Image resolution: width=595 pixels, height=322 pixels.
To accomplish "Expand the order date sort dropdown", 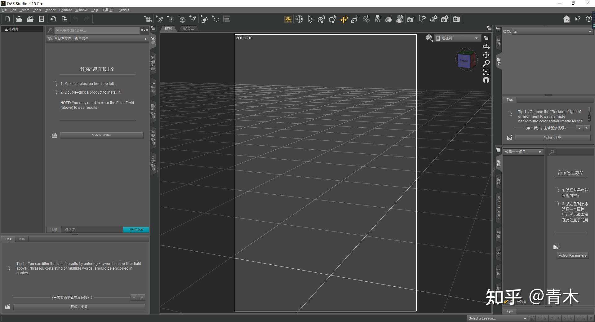I will pos(97,38).
